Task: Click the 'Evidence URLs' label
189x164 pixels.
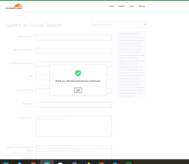Action: coord(25,118)
